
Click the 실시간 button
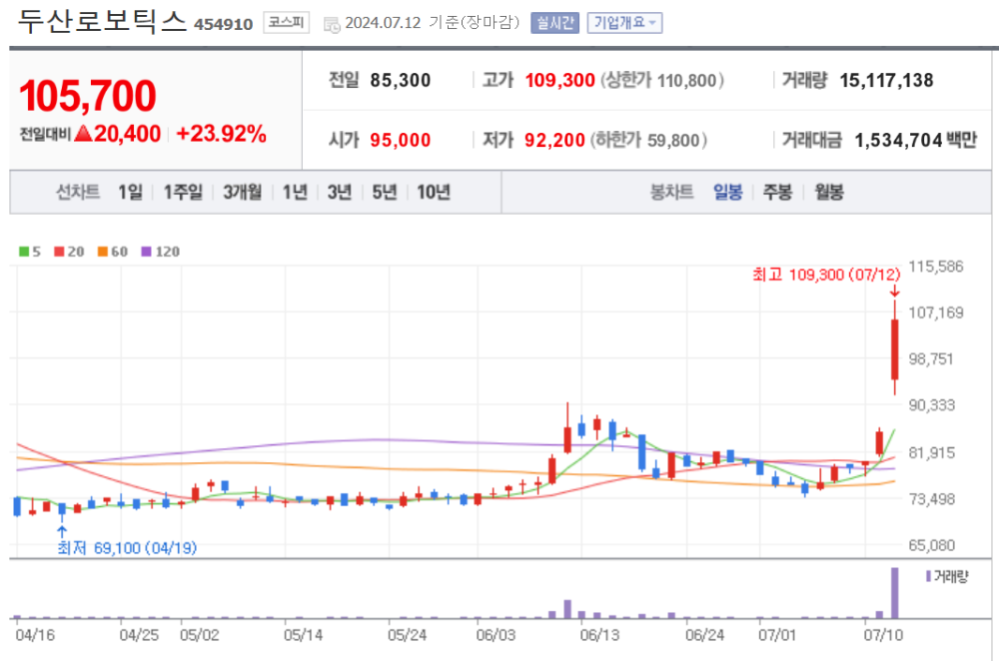pyautogui.click(x=554, y=23)
